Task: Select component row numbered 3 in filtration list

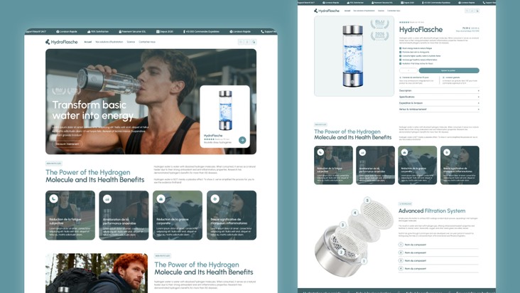Action: [x=438, y=260]
